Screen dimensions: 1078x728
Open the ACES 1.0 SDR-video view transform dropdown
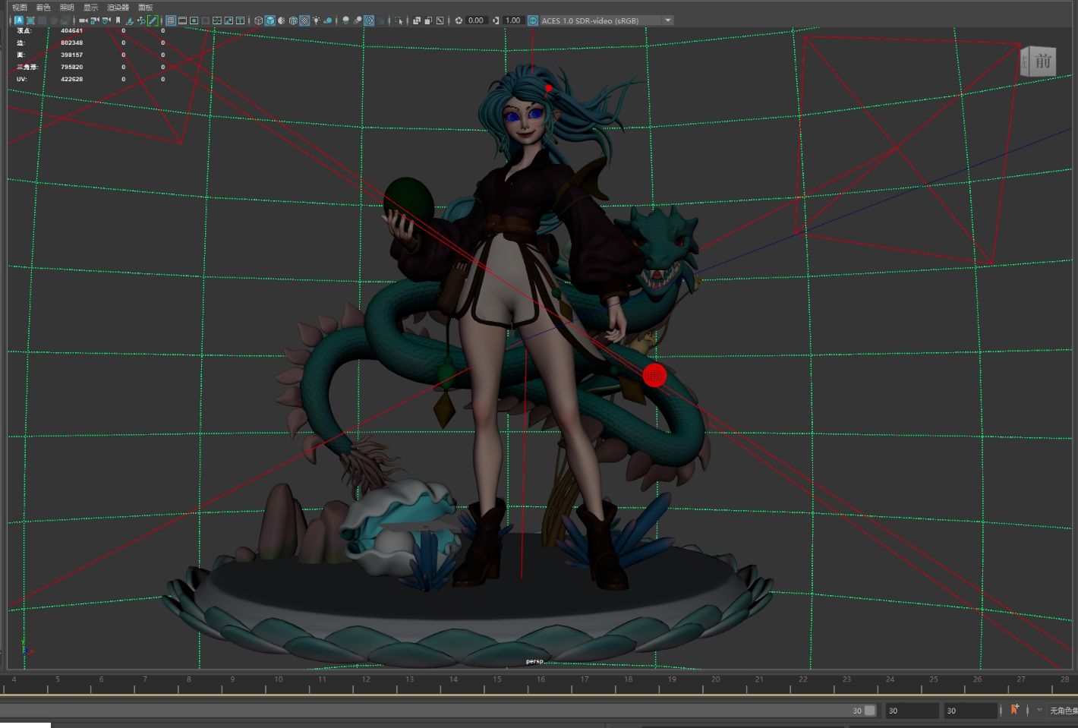coord(607,20)
